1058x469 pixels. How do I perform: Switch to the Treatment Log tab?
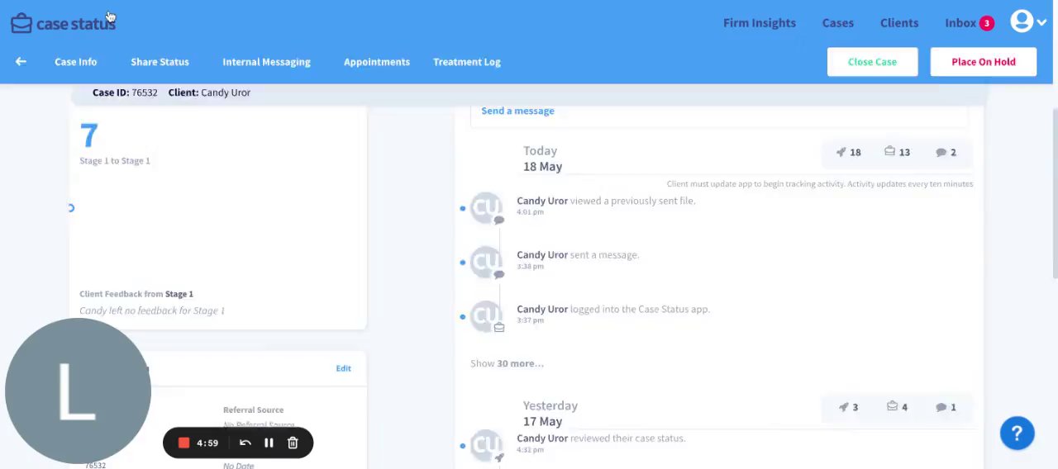pyautogui.click(x=466, y=62)
